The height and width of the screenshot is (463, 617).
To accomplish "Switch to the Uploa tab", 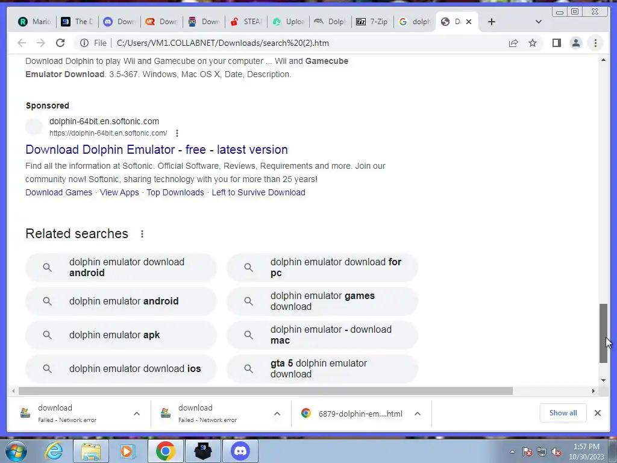I will (288, 22).
